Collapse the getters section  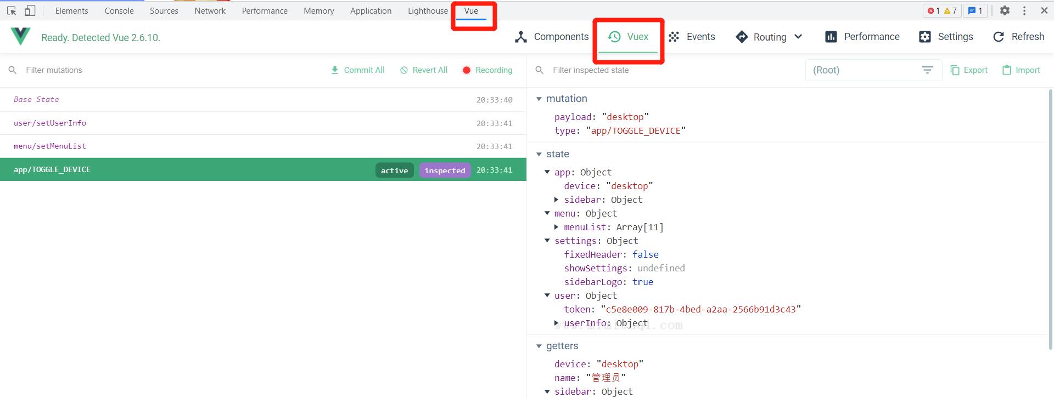coord(539,346)
